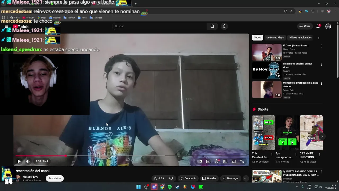Screen dimensions: 339x191
Task: Open the 'Es Hoy.' video thumbnail
Action: [267, 71]
